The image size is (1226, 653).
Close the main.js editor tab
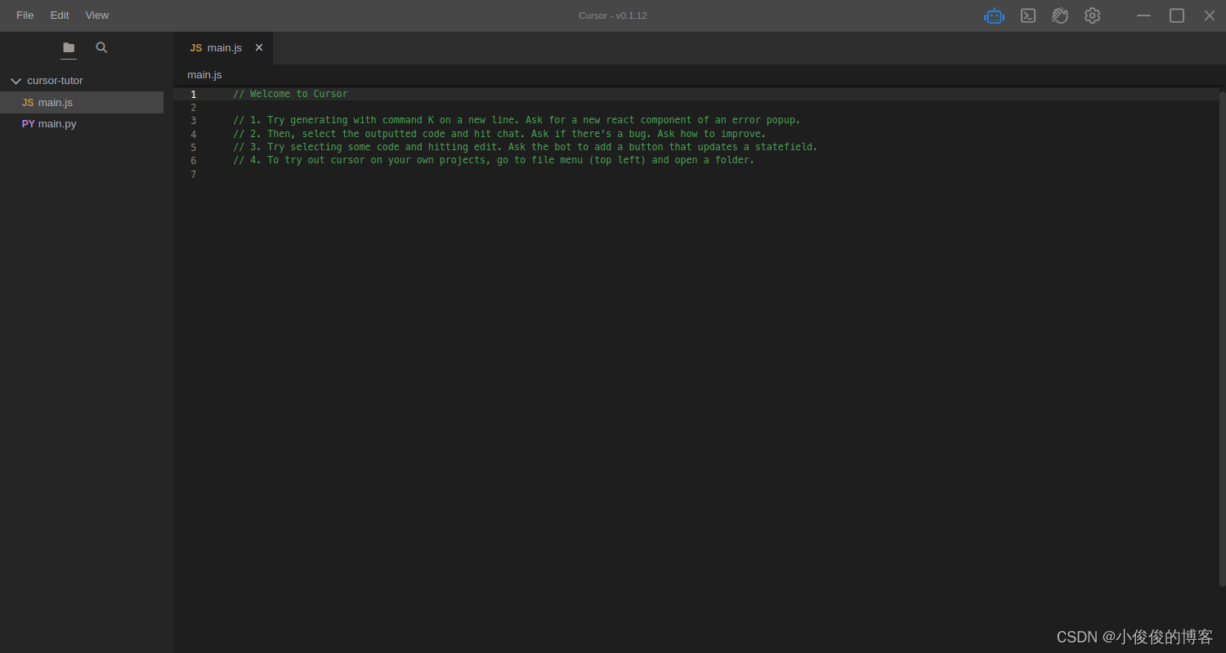[x=259, y=47]
